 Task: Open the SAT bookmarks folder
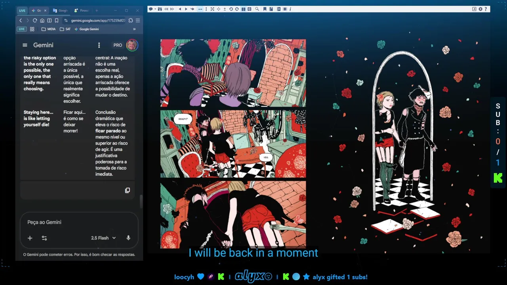[65, 29]
